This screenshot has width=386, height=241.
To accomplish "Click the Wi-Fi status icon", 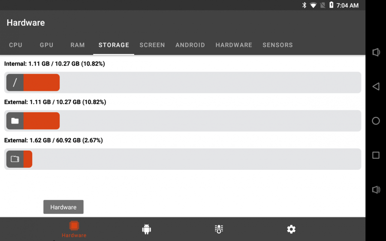I will click(313, 5).
